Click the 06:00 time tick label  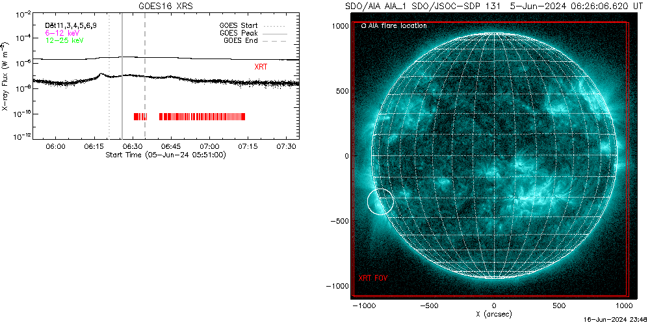[55, 146]
